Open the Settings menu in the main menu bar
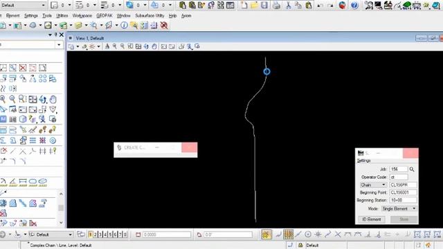The height and width of the screenshot is (249, 443). point(30,15)
